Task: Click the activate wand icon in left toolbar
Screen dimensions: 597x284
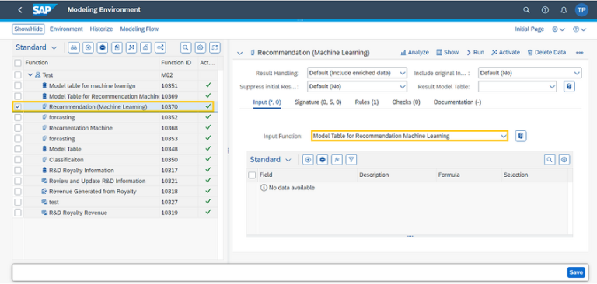Action: click(131, 47)
